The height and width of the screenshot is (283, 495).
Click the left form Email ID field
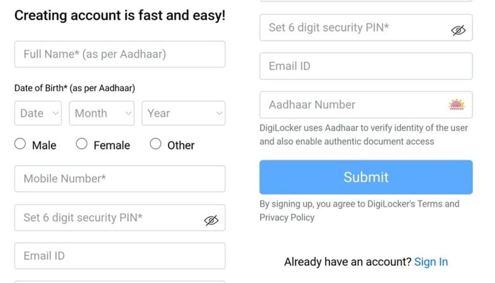[119, 256]
